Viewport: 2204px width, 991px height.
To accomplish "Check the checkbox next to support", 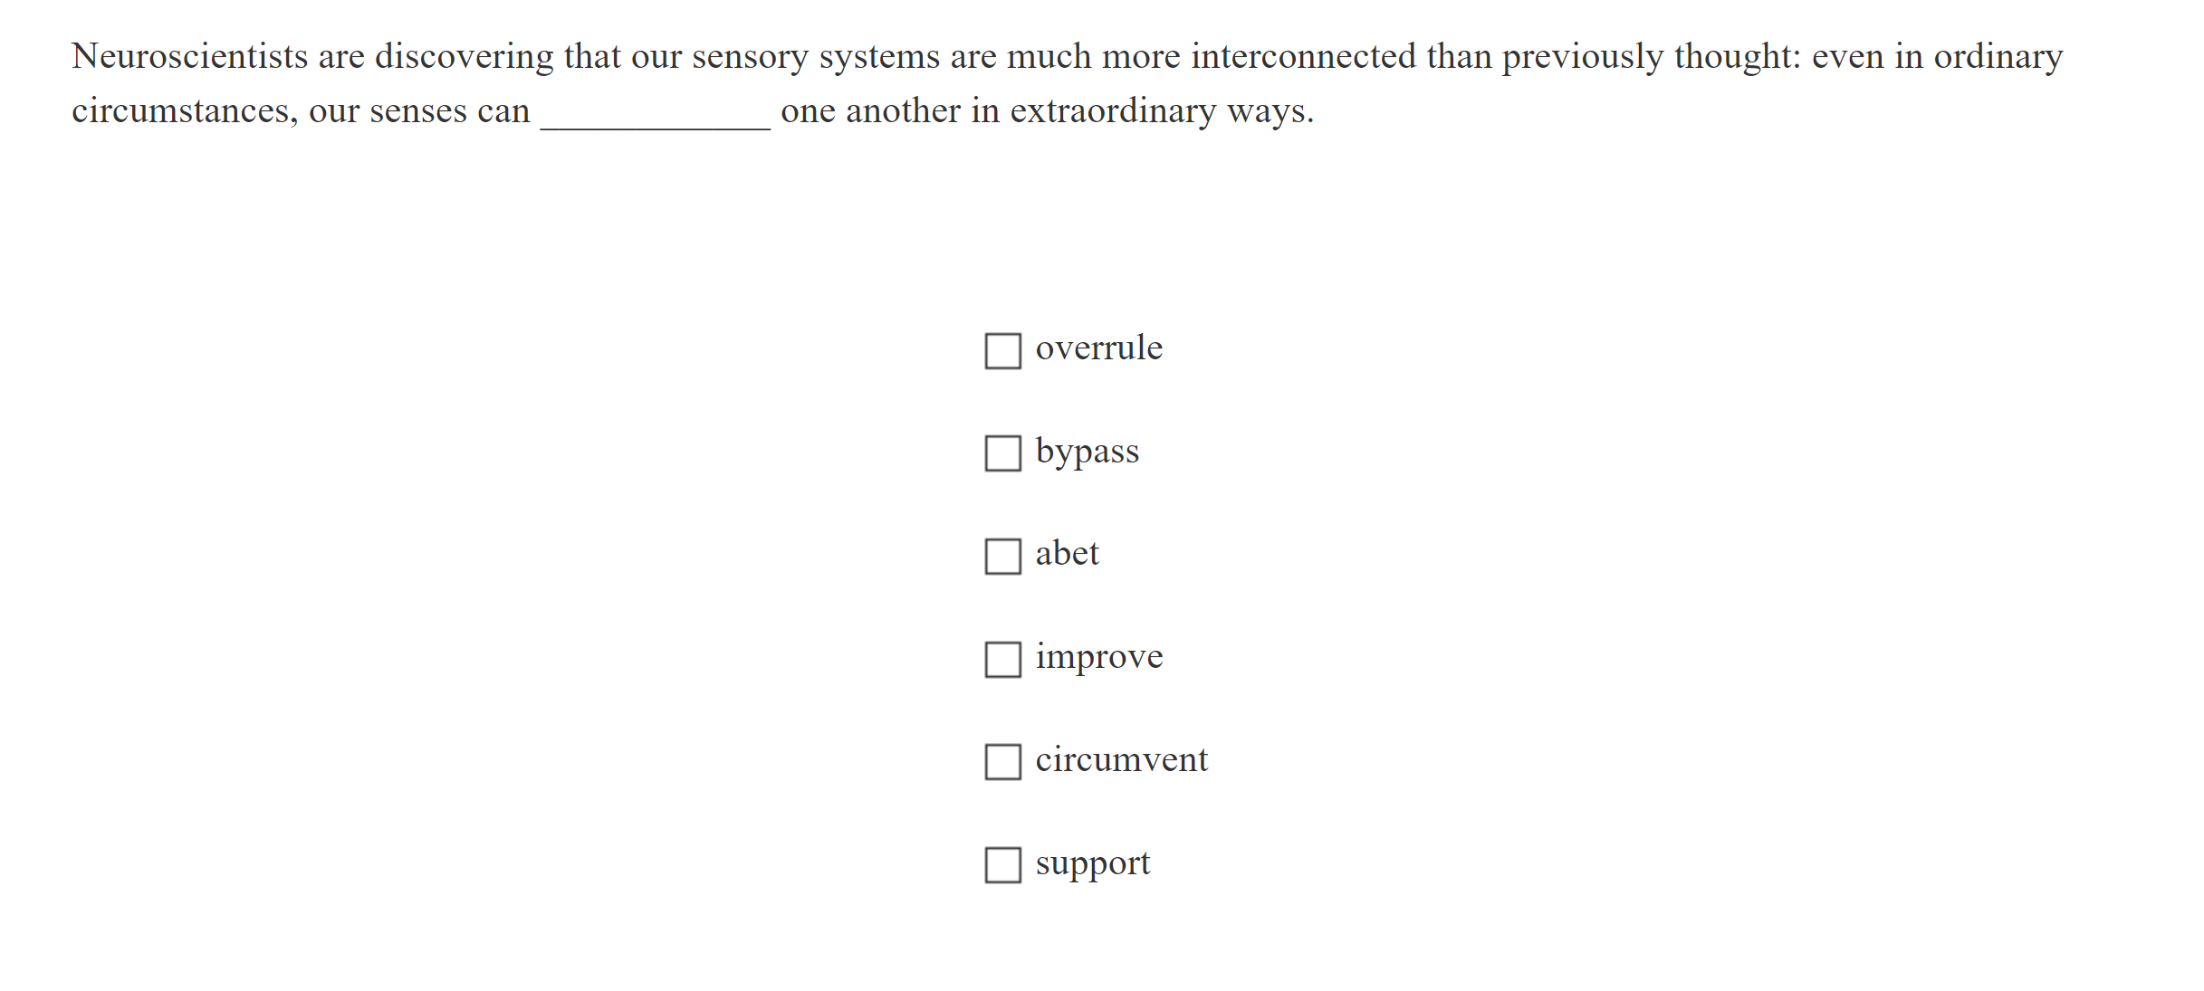I will (1002, 866).
